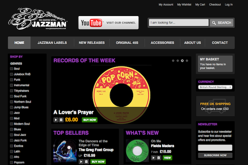Click the newsletter email input field
The height and width of the screenshot is (165, 248).
(x=215, y=148)
